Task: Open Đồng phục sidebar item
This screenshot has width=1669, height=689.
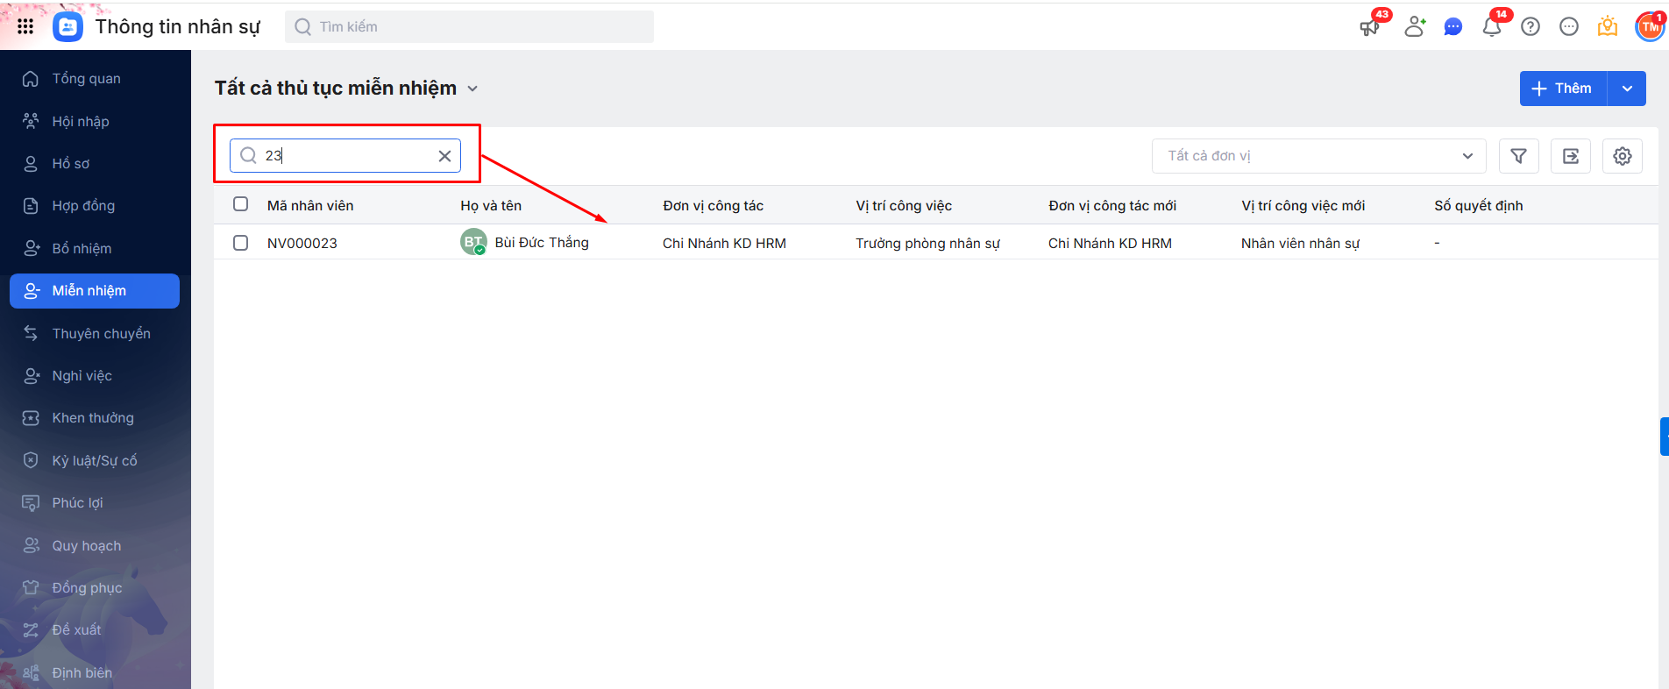Action: click(x=95, y=588)
